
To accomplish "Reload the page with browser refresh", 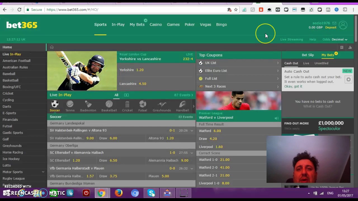I will click(x=19, y=9).
